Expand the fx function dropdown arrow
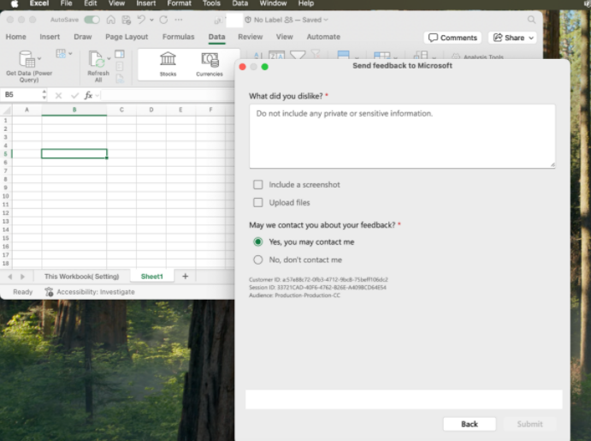 [98, 95]
